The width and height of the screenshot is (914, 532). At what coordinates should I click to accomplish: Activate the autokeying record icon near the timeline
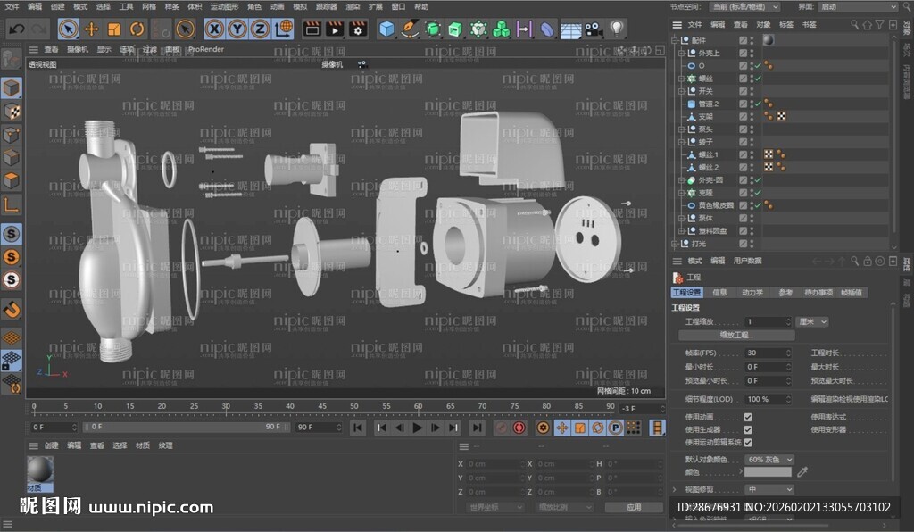click(519, 428)
